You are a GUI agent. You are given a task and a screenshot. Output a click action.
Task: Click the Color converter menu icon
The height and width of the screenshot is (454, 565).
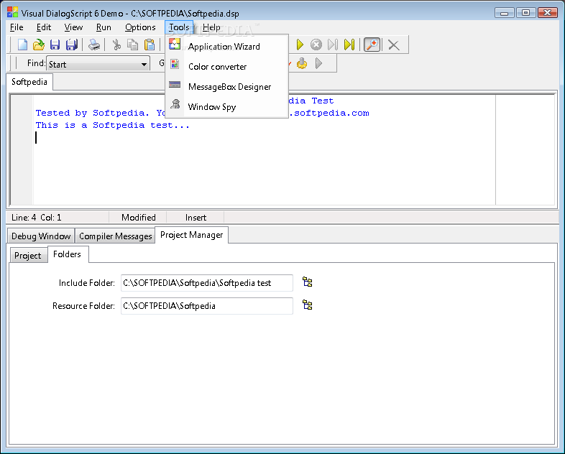coord(175,64)
